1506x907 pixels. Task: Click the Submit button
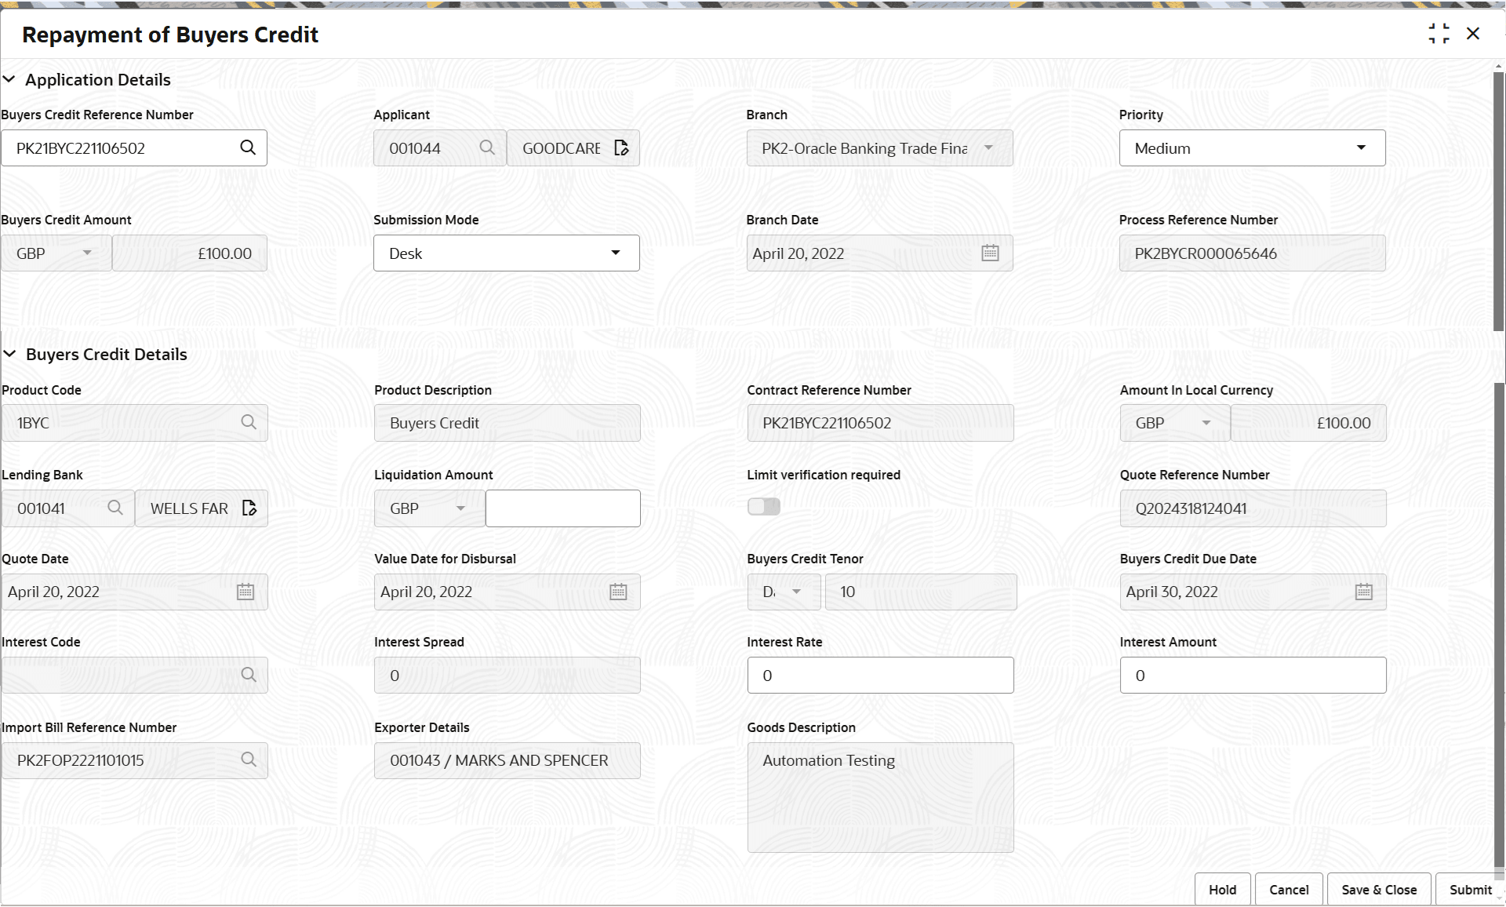click(1468, 889)
